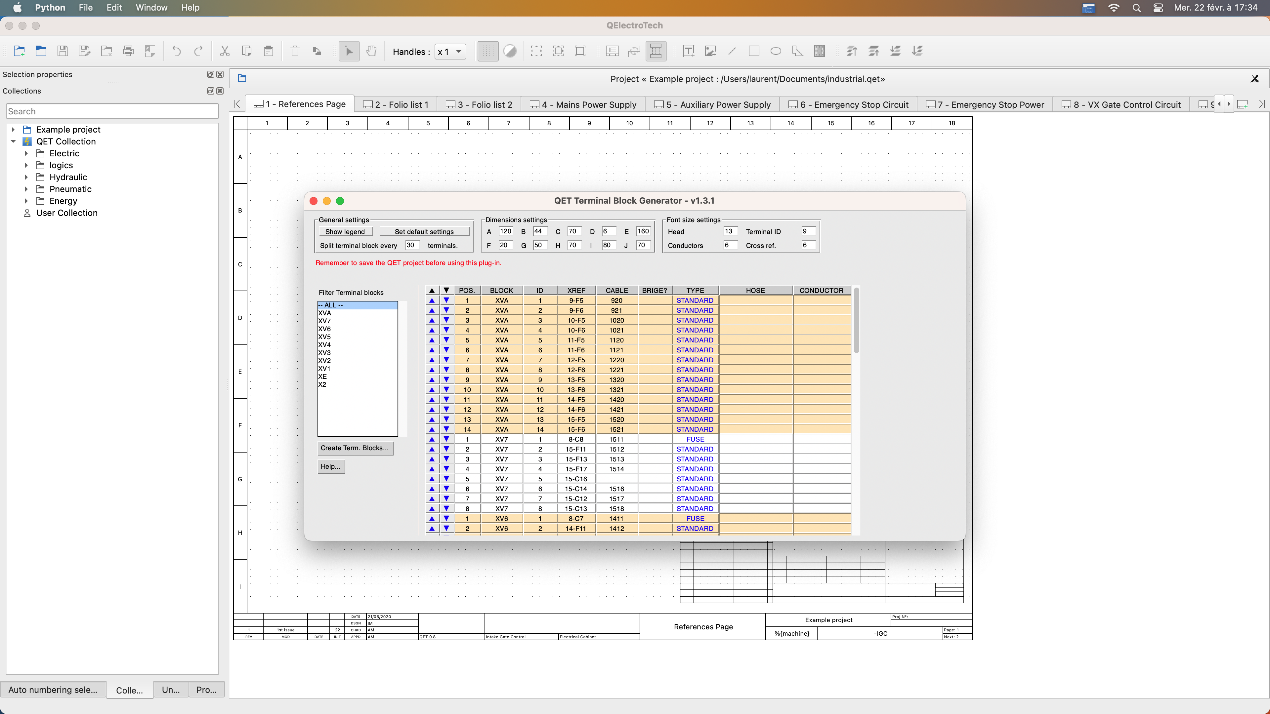Viewport: 1270px width, 714px height.
Task: Save the project with the Save icon
Action: [63, 51]
